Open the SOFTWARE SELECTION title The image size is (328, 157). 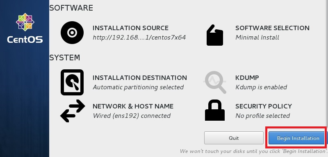(272, 28)
